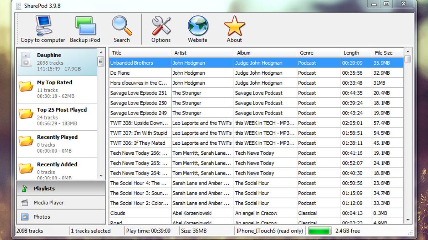Select The Social Hour 3 track

(256, 193)
